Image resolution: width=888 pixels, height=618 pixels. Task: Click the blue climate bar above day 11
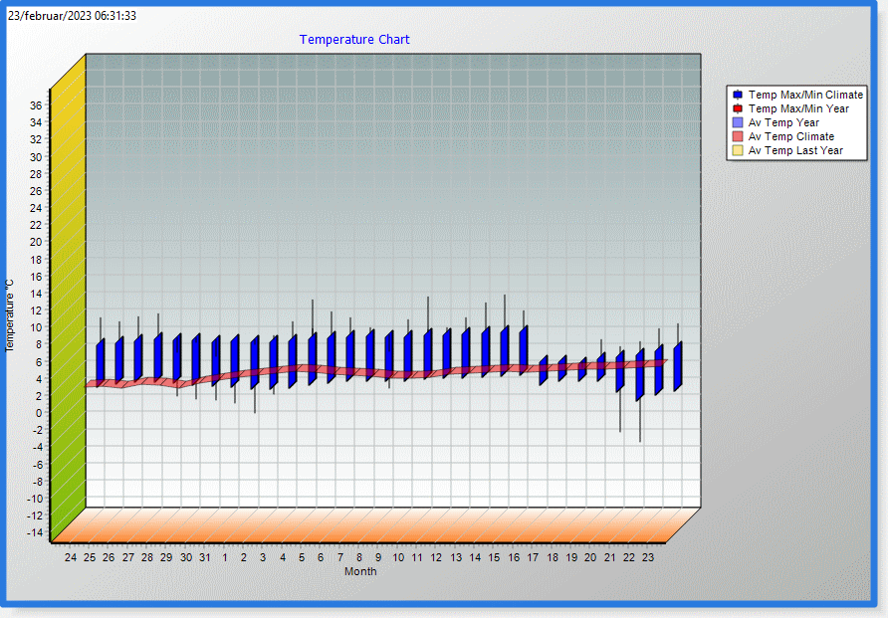(x=428, y=354)
